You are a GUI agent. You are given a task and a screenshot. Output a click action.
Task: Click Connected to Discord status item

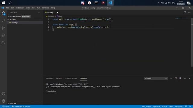point(21,106)
